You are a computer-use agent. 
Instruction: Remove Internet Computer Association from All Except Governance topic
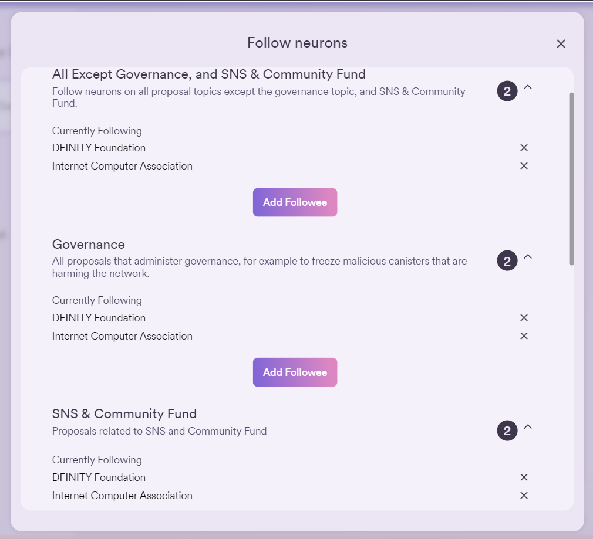(x=524, y=166)
